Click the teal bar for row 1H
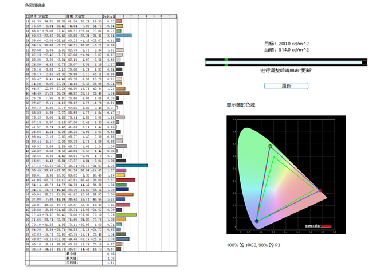 point(119,225)
